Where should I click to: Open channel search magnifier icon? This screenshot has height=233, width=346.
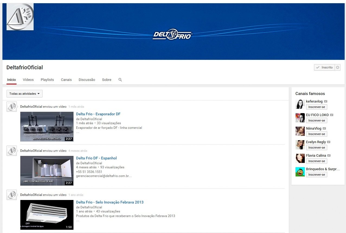point(120,80)
